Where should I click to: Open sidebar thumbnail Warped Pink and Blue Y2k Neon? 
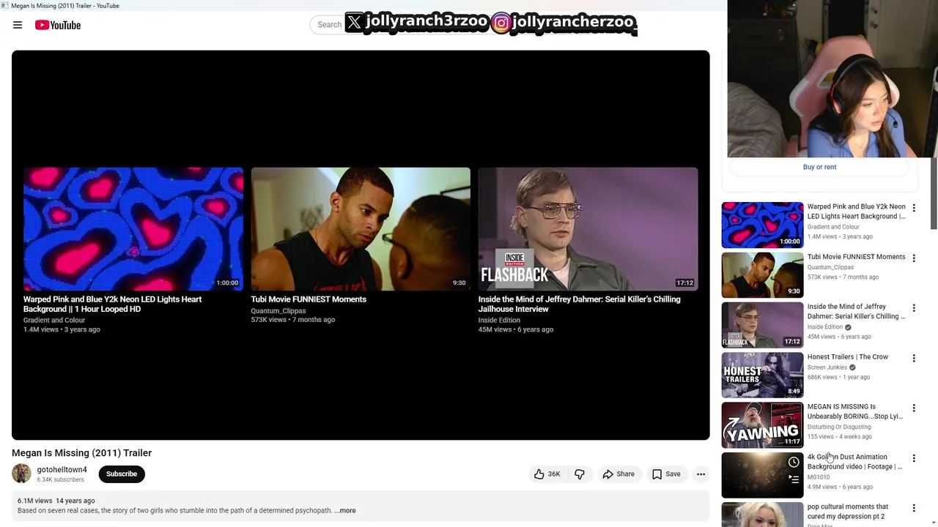coord(762,225)
